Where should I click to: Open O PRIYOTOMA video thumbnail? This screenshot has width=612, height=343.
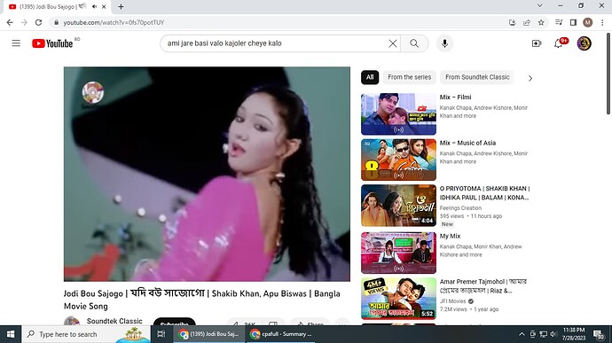click(398, 206)
